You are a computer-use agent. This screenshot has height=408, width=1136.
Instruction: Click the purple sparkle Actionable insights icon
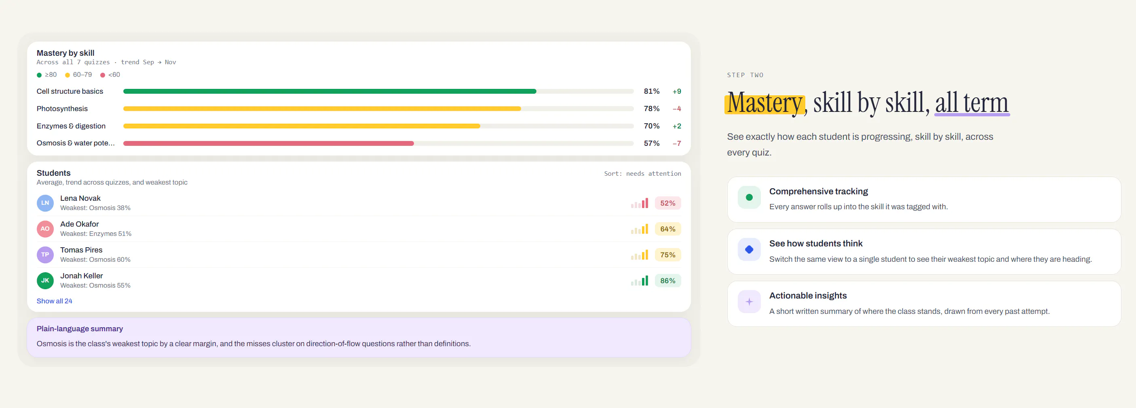(749, 302)
